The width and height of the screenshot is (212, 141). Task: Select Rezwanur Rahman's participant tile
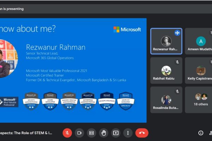point(166,41)
